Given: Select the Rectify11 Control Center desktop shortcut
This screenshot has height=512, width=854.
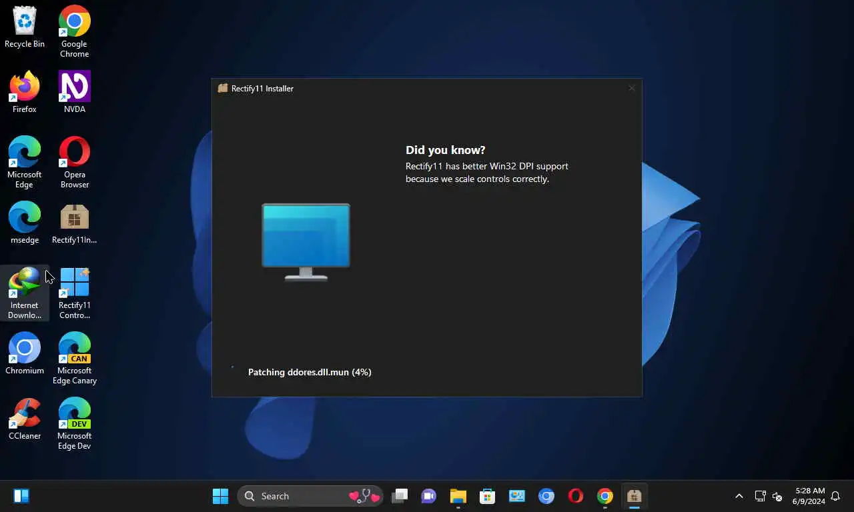Looking at the screenshot, I should pos(75,293).
